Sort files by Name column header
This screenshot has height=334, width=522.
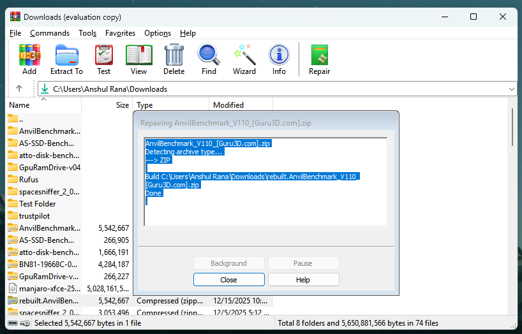pyautogui.click(x=44, y=105)
